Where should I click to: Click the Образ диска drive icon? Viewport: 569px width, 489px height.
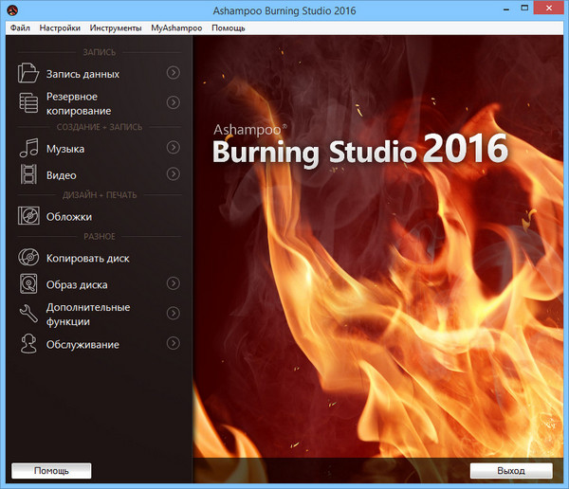[x=29, y=284]
